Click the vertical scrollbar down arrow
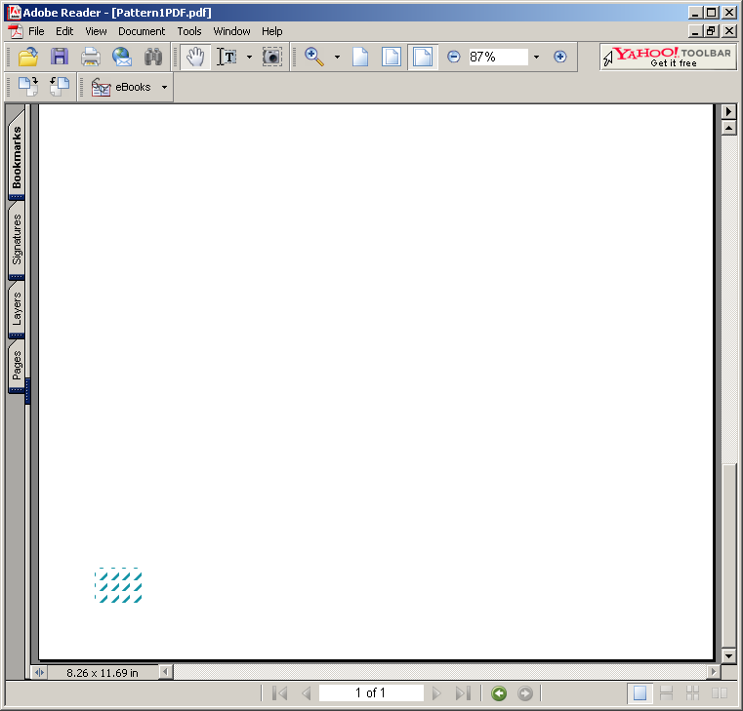The height and width of the screenshot is (711, 743). [x=728, y=655]
